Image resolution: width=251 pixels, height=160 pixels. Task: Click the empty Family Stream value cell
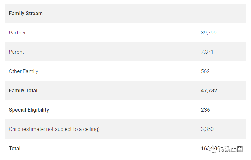221,13
